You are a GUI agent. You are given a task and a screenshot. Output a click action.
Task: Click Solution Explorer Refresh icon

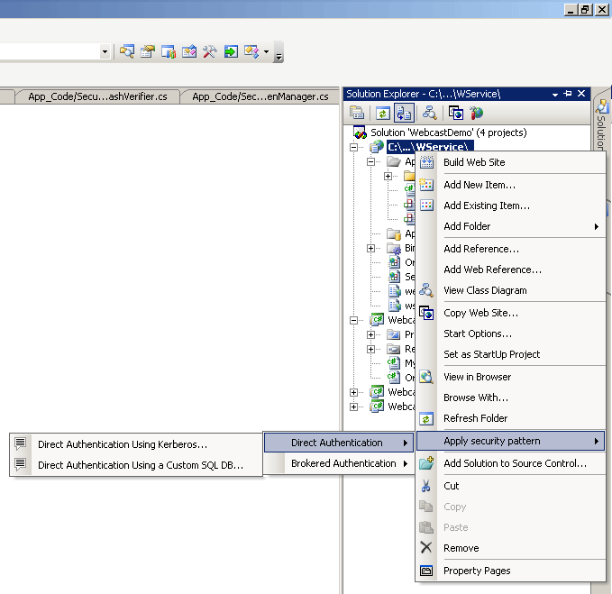(382, 114)
